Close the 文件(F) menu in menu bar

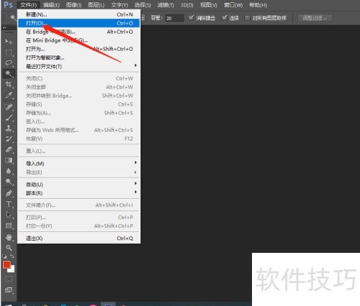click(x=28, y=5)
